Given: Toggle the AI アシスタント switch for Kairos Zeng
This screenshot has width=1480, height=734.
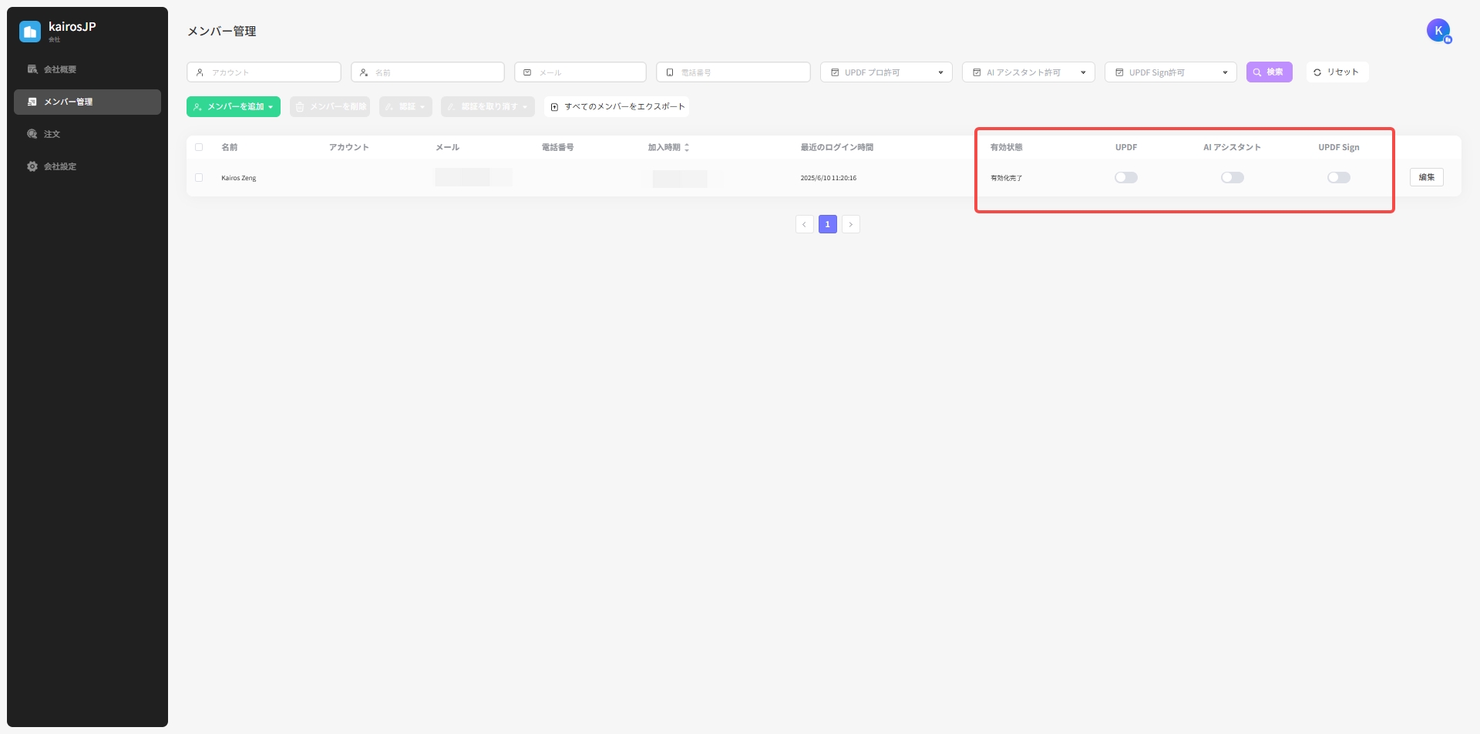Looking at the screenshot, I should (x=1233, y=178).
